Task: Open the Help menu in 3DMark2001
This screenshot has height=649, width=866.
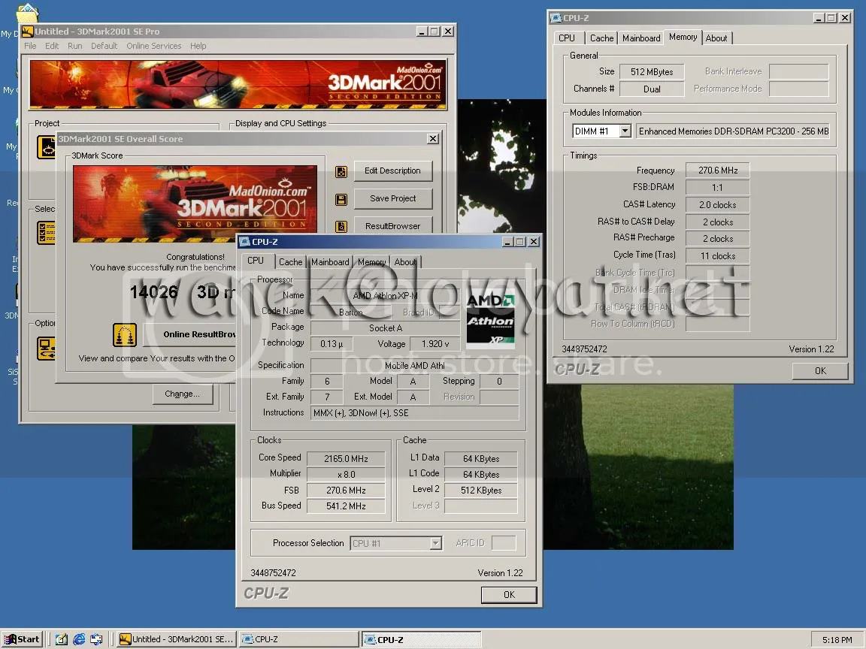Action: 198,46
